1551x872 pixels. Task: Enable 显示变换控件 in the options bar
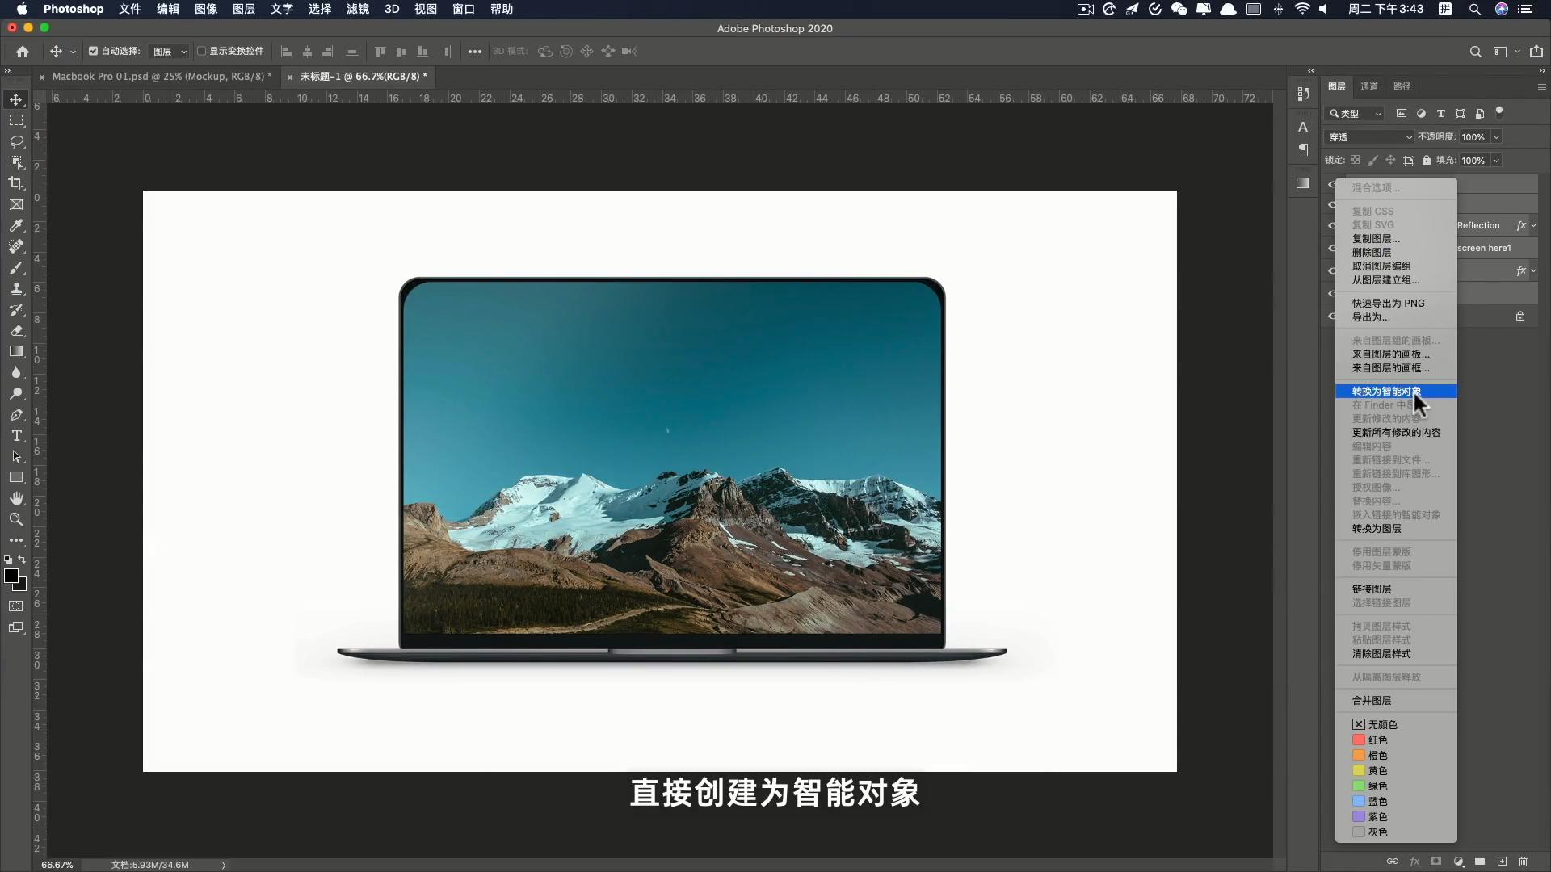point(202,51)
